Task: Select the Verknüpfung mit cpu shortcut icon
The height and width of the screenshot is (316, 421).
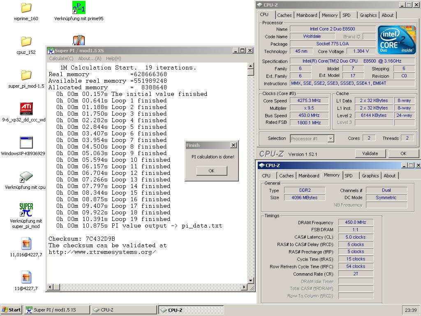Action: point(26,177)
